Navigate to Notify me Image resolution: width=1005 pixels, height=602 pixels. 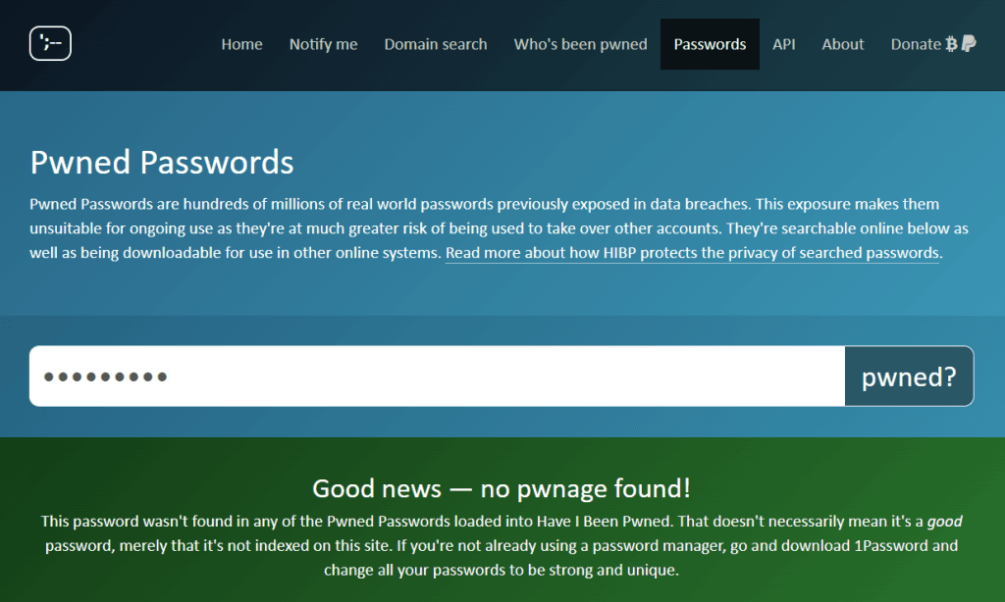tap(323, 44)
